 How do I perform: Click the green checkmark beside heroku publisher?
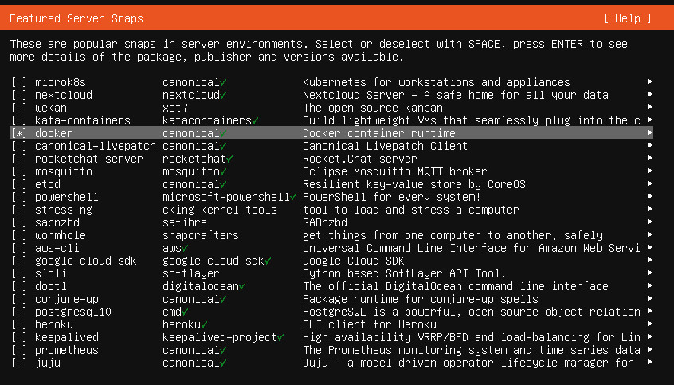(x=205, y=324)
